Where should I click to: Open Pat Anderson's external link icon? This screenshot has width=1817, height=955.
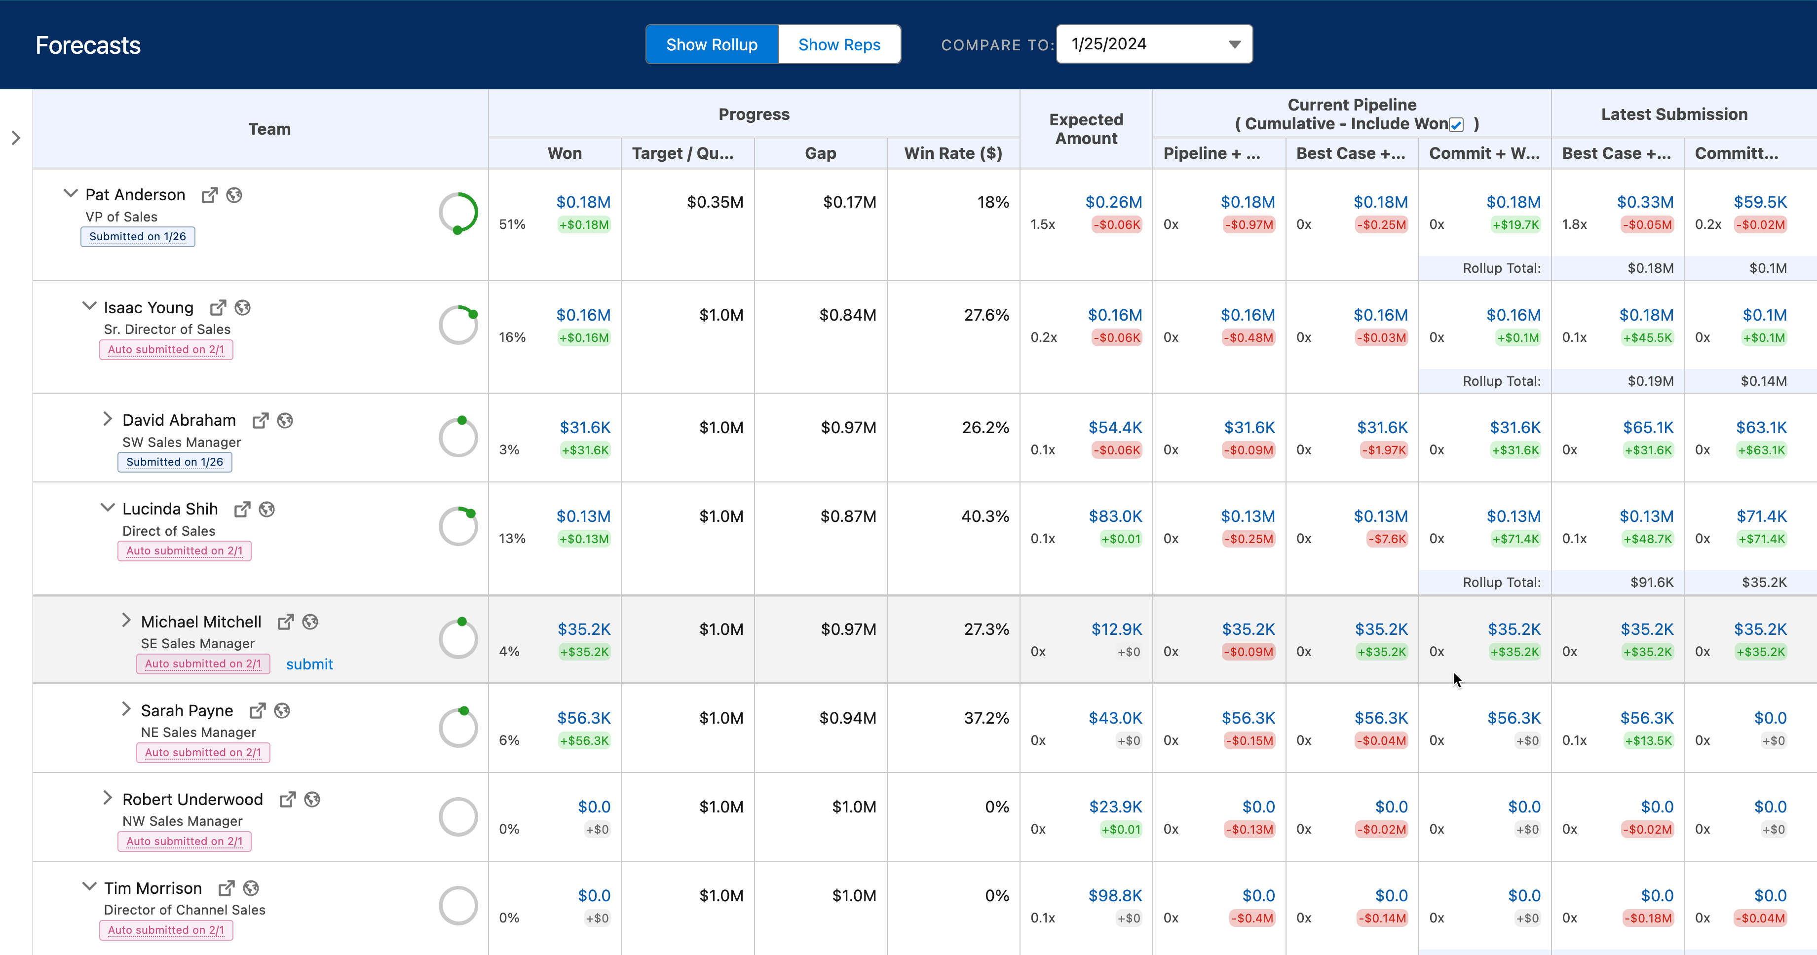[210, 195]
